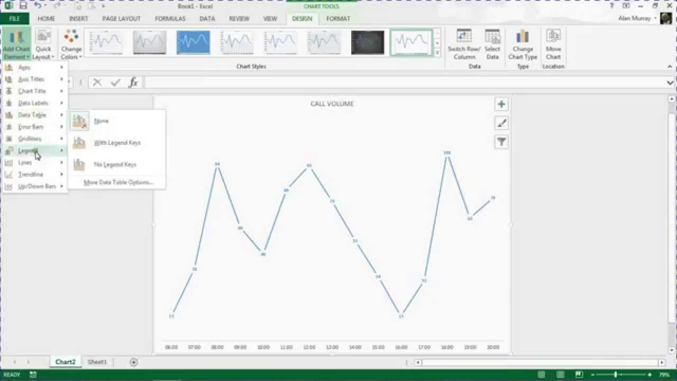This screenshot has width=677, height=381.
Task: Open the Error Bars submenu
Action: click(34, 127)
